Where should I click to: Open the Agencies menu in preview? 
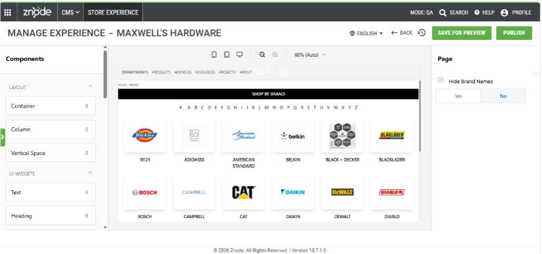click(183, 72)
